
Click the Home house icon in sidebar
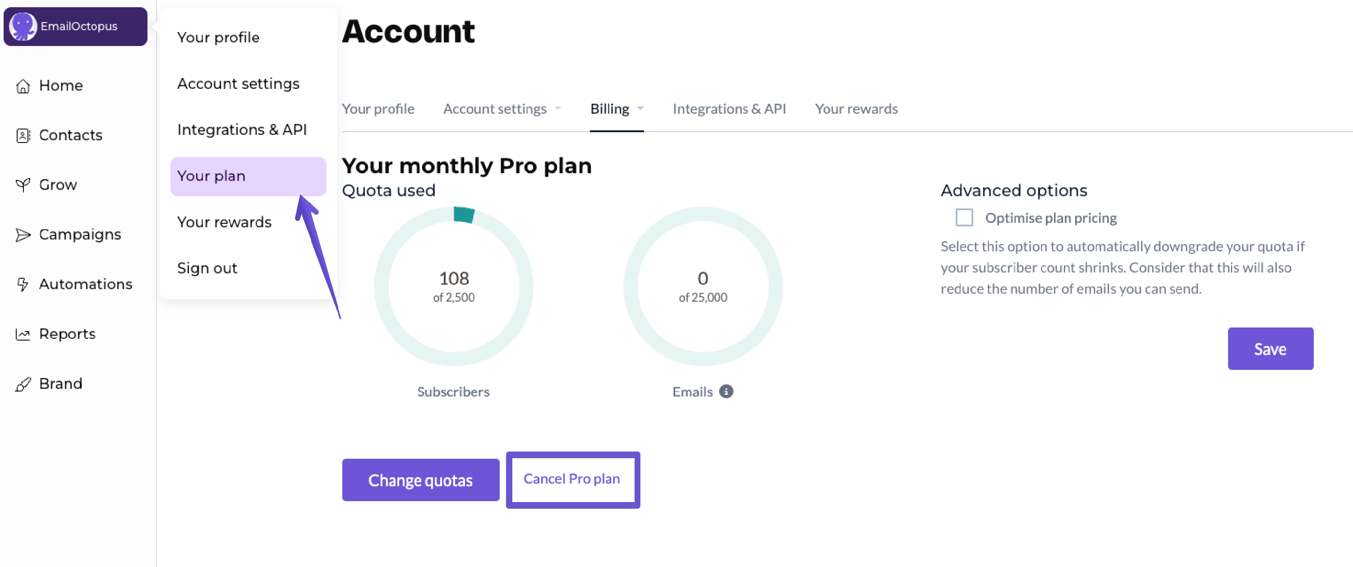(23, 86)
